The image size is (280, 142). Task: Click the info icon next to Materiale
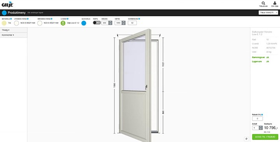tap(11, 19)
